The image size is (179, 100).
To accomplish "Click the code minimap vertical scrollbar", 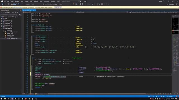I will [175, 53].
